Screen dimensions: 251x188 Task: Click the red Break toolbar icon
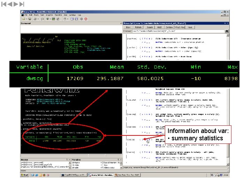pyautogui.click(x=86, y=19)
